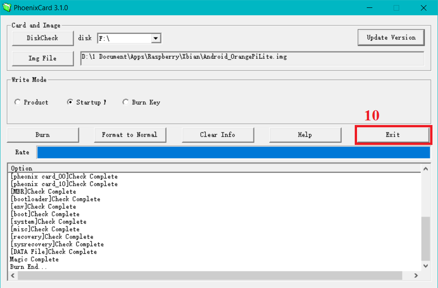Viewport: 438px width, 288px height.
Task: Click the log list scroll-up arrow
Action: pos(426,169)
